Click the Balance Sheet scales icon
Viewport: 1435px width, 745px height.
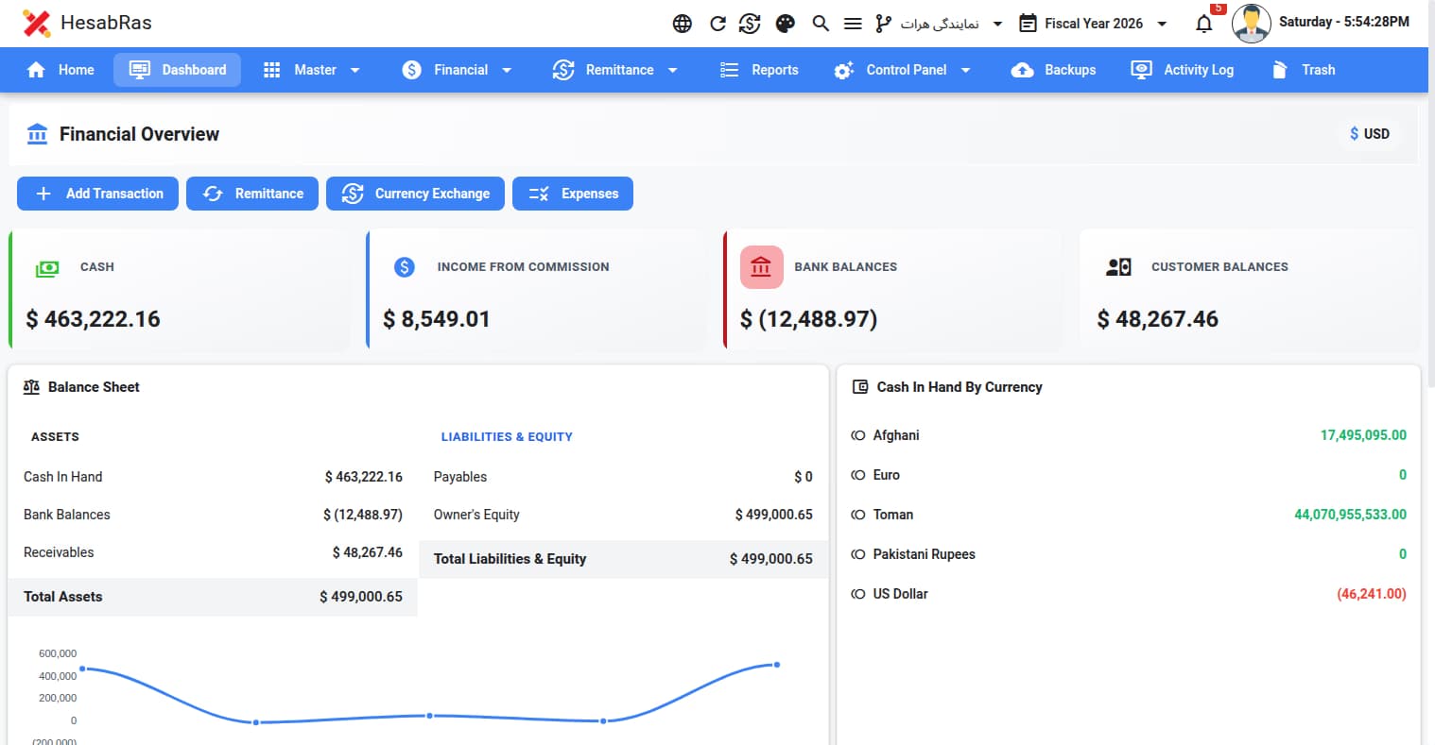pos(31,387)
